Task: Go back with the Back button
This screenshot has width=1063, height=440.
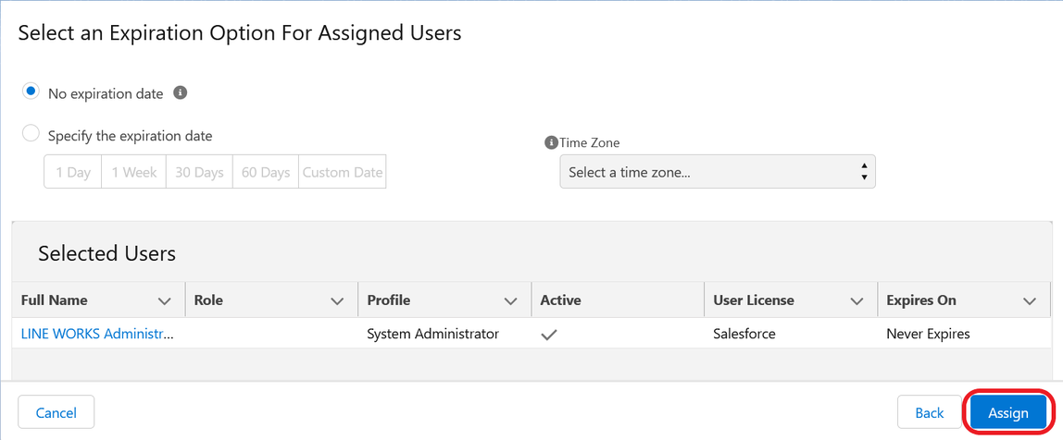Action: [x=930, y=412]
